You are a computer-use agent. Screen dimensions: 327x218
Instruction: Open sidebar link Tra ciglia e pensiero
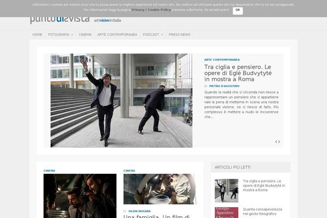coord(264,185)
